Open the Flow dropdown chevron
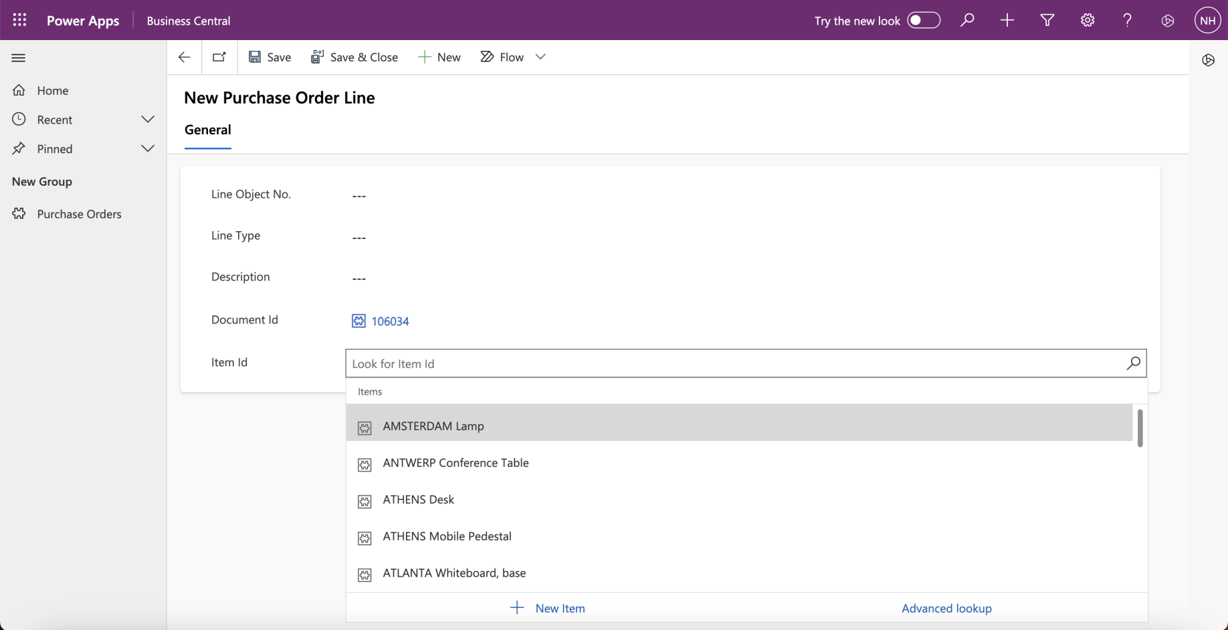 (540, 57)
